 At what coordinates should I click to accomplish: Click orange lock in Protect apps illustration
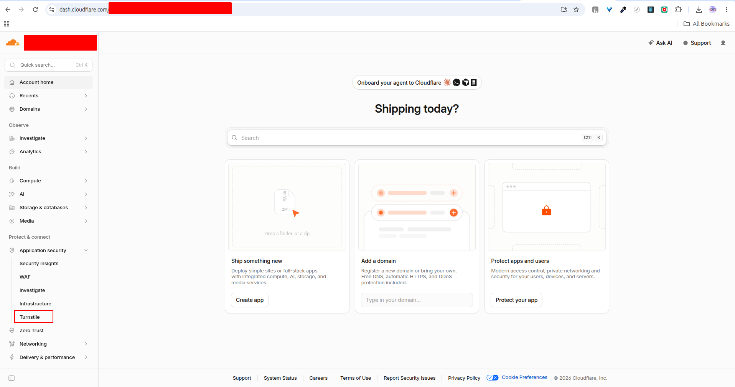(546, 211)
